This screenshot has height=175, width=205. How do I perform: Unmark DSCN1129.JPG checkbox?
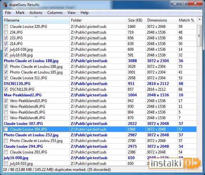[x=6, y=89]
